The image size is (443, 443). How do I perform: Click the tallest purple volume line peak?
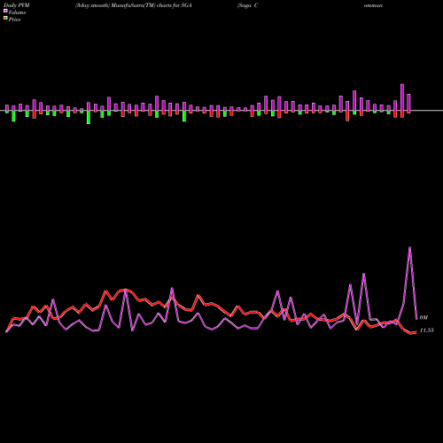point(409,247)
